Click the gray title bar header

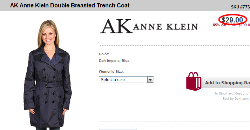(x=125, y=5)
